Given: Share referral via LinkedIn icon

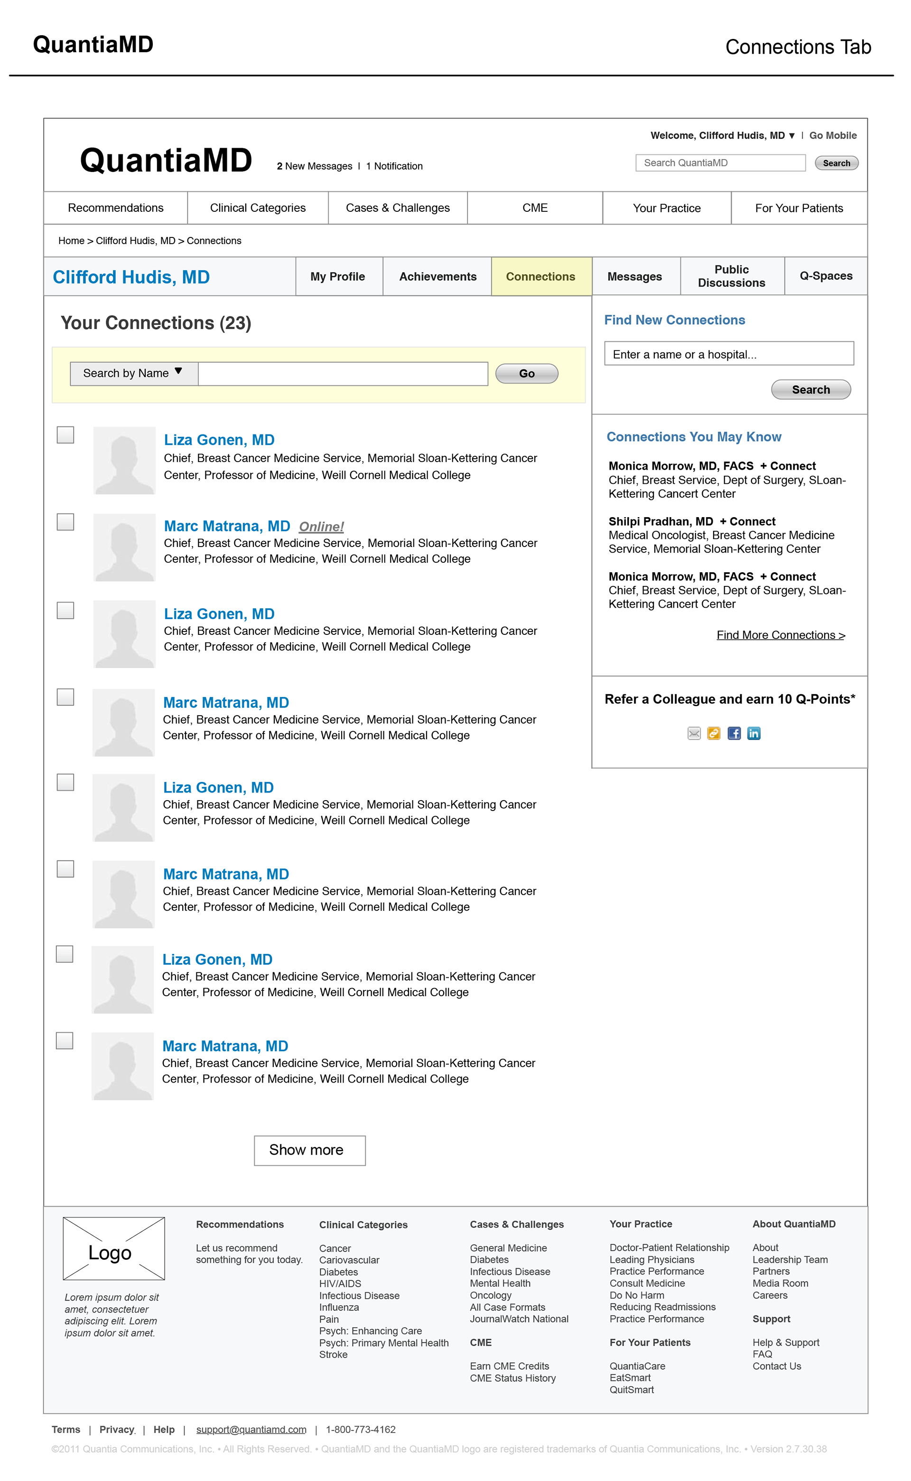Looking at the screenshot, I should (754, 733).
